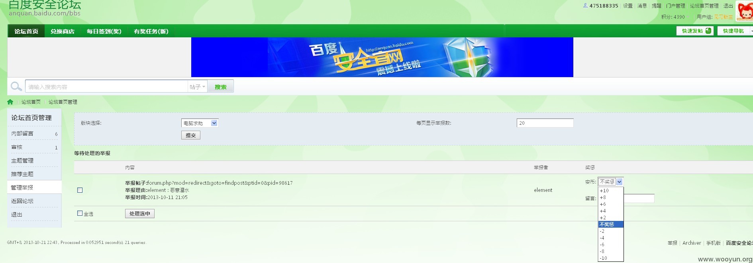753x263 pixels.
Task: Open the 每日签到(奖) nav tab
Action: (x=104, y=31)
